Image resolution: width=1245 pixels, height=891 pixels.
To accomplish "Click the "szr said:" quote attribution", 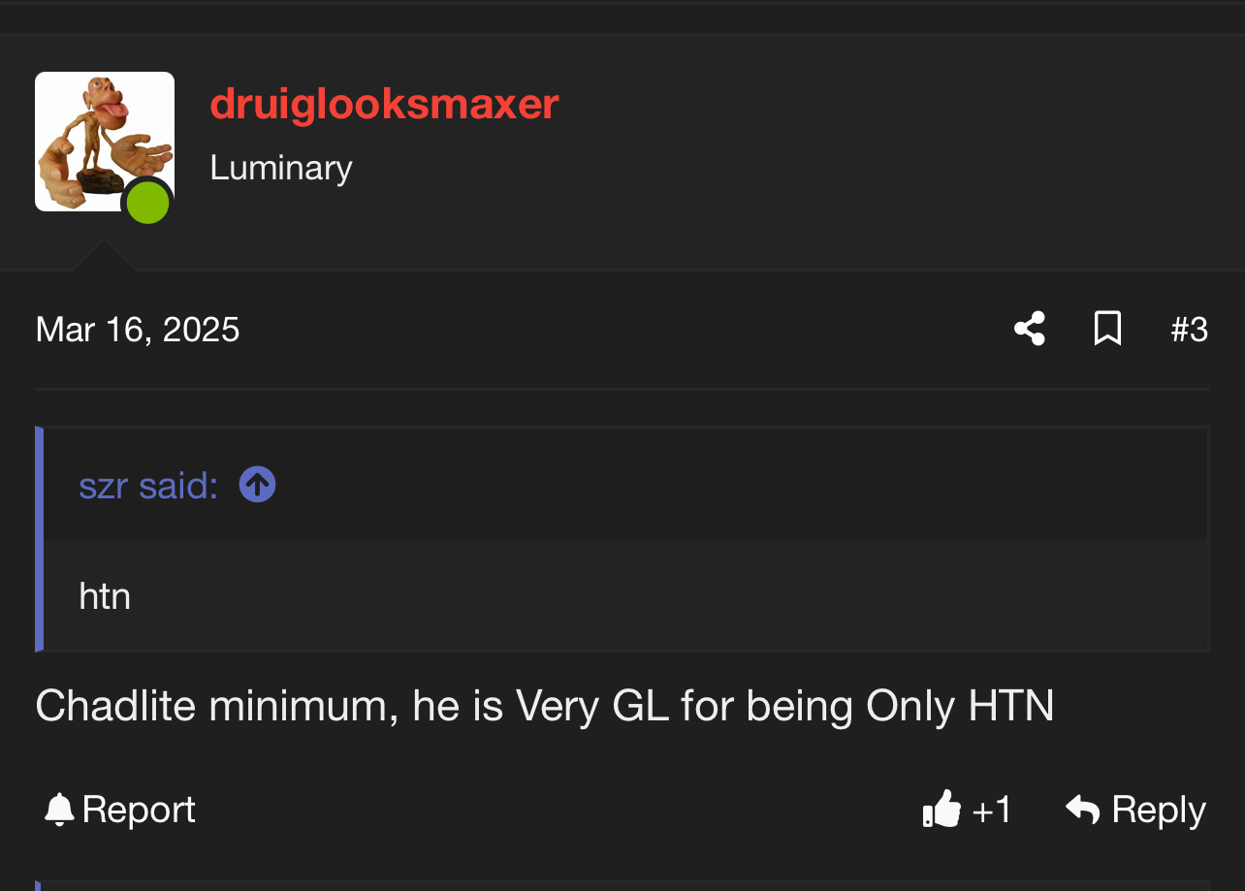I will coord(148,485).
